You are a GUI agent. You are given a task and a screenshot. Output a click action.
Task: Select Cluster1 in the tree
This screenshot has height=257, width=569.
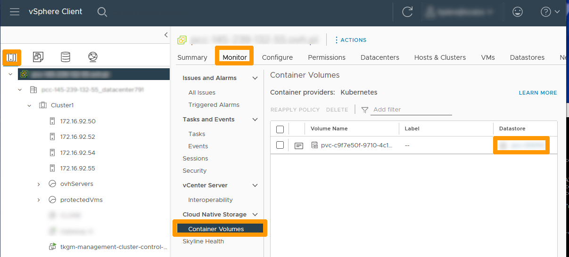[62, 105]
